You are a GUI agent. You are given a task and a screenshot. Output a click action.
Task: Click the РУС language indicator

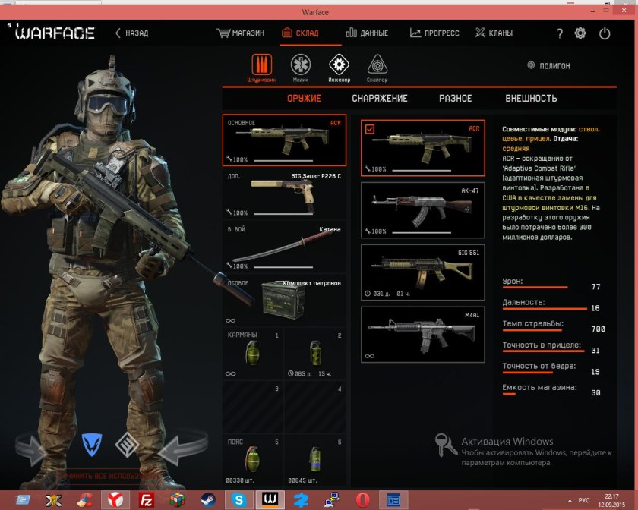pos(584,500)
